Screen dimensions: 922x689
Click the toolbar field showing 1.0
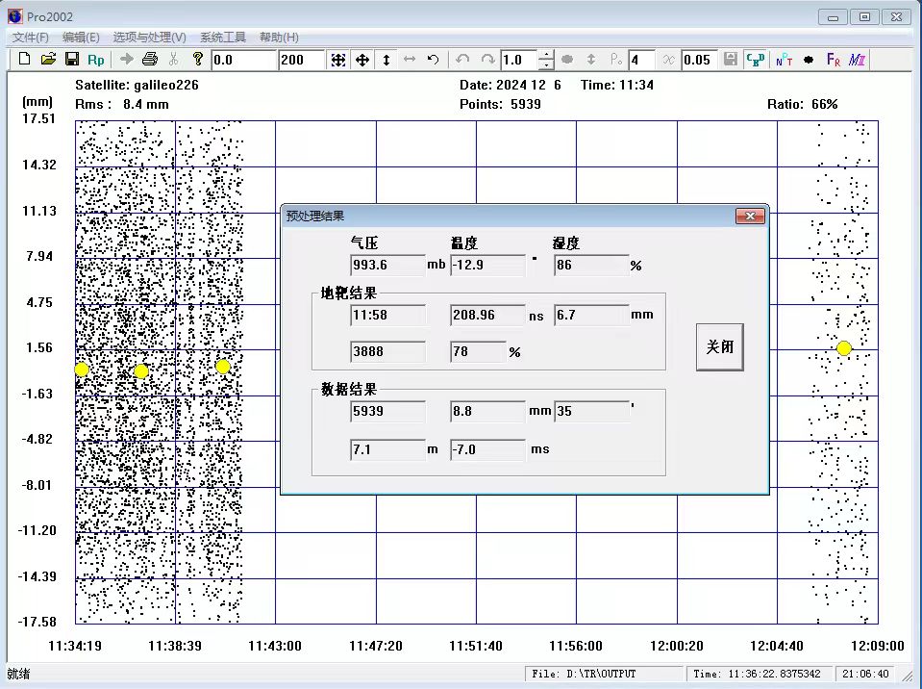pos(519,60)
